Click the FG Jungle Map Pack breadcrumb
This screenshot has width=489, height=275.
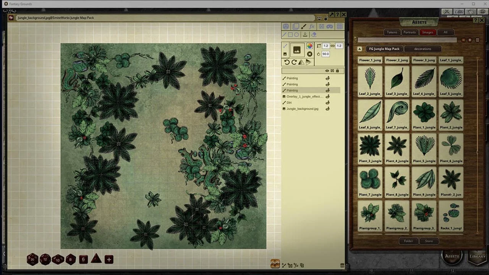[x=384, y=49]
